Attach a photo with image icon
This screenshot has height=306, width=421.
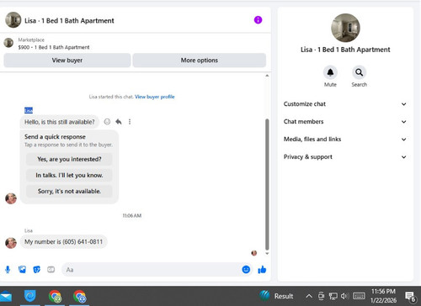point(22,270)
